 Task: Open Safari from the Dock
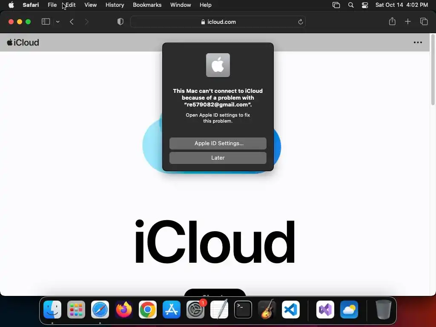100,310
